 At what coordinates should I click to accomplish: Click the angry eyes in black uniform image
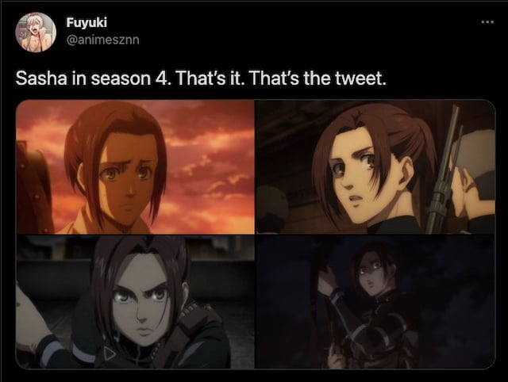coord(140,295)
